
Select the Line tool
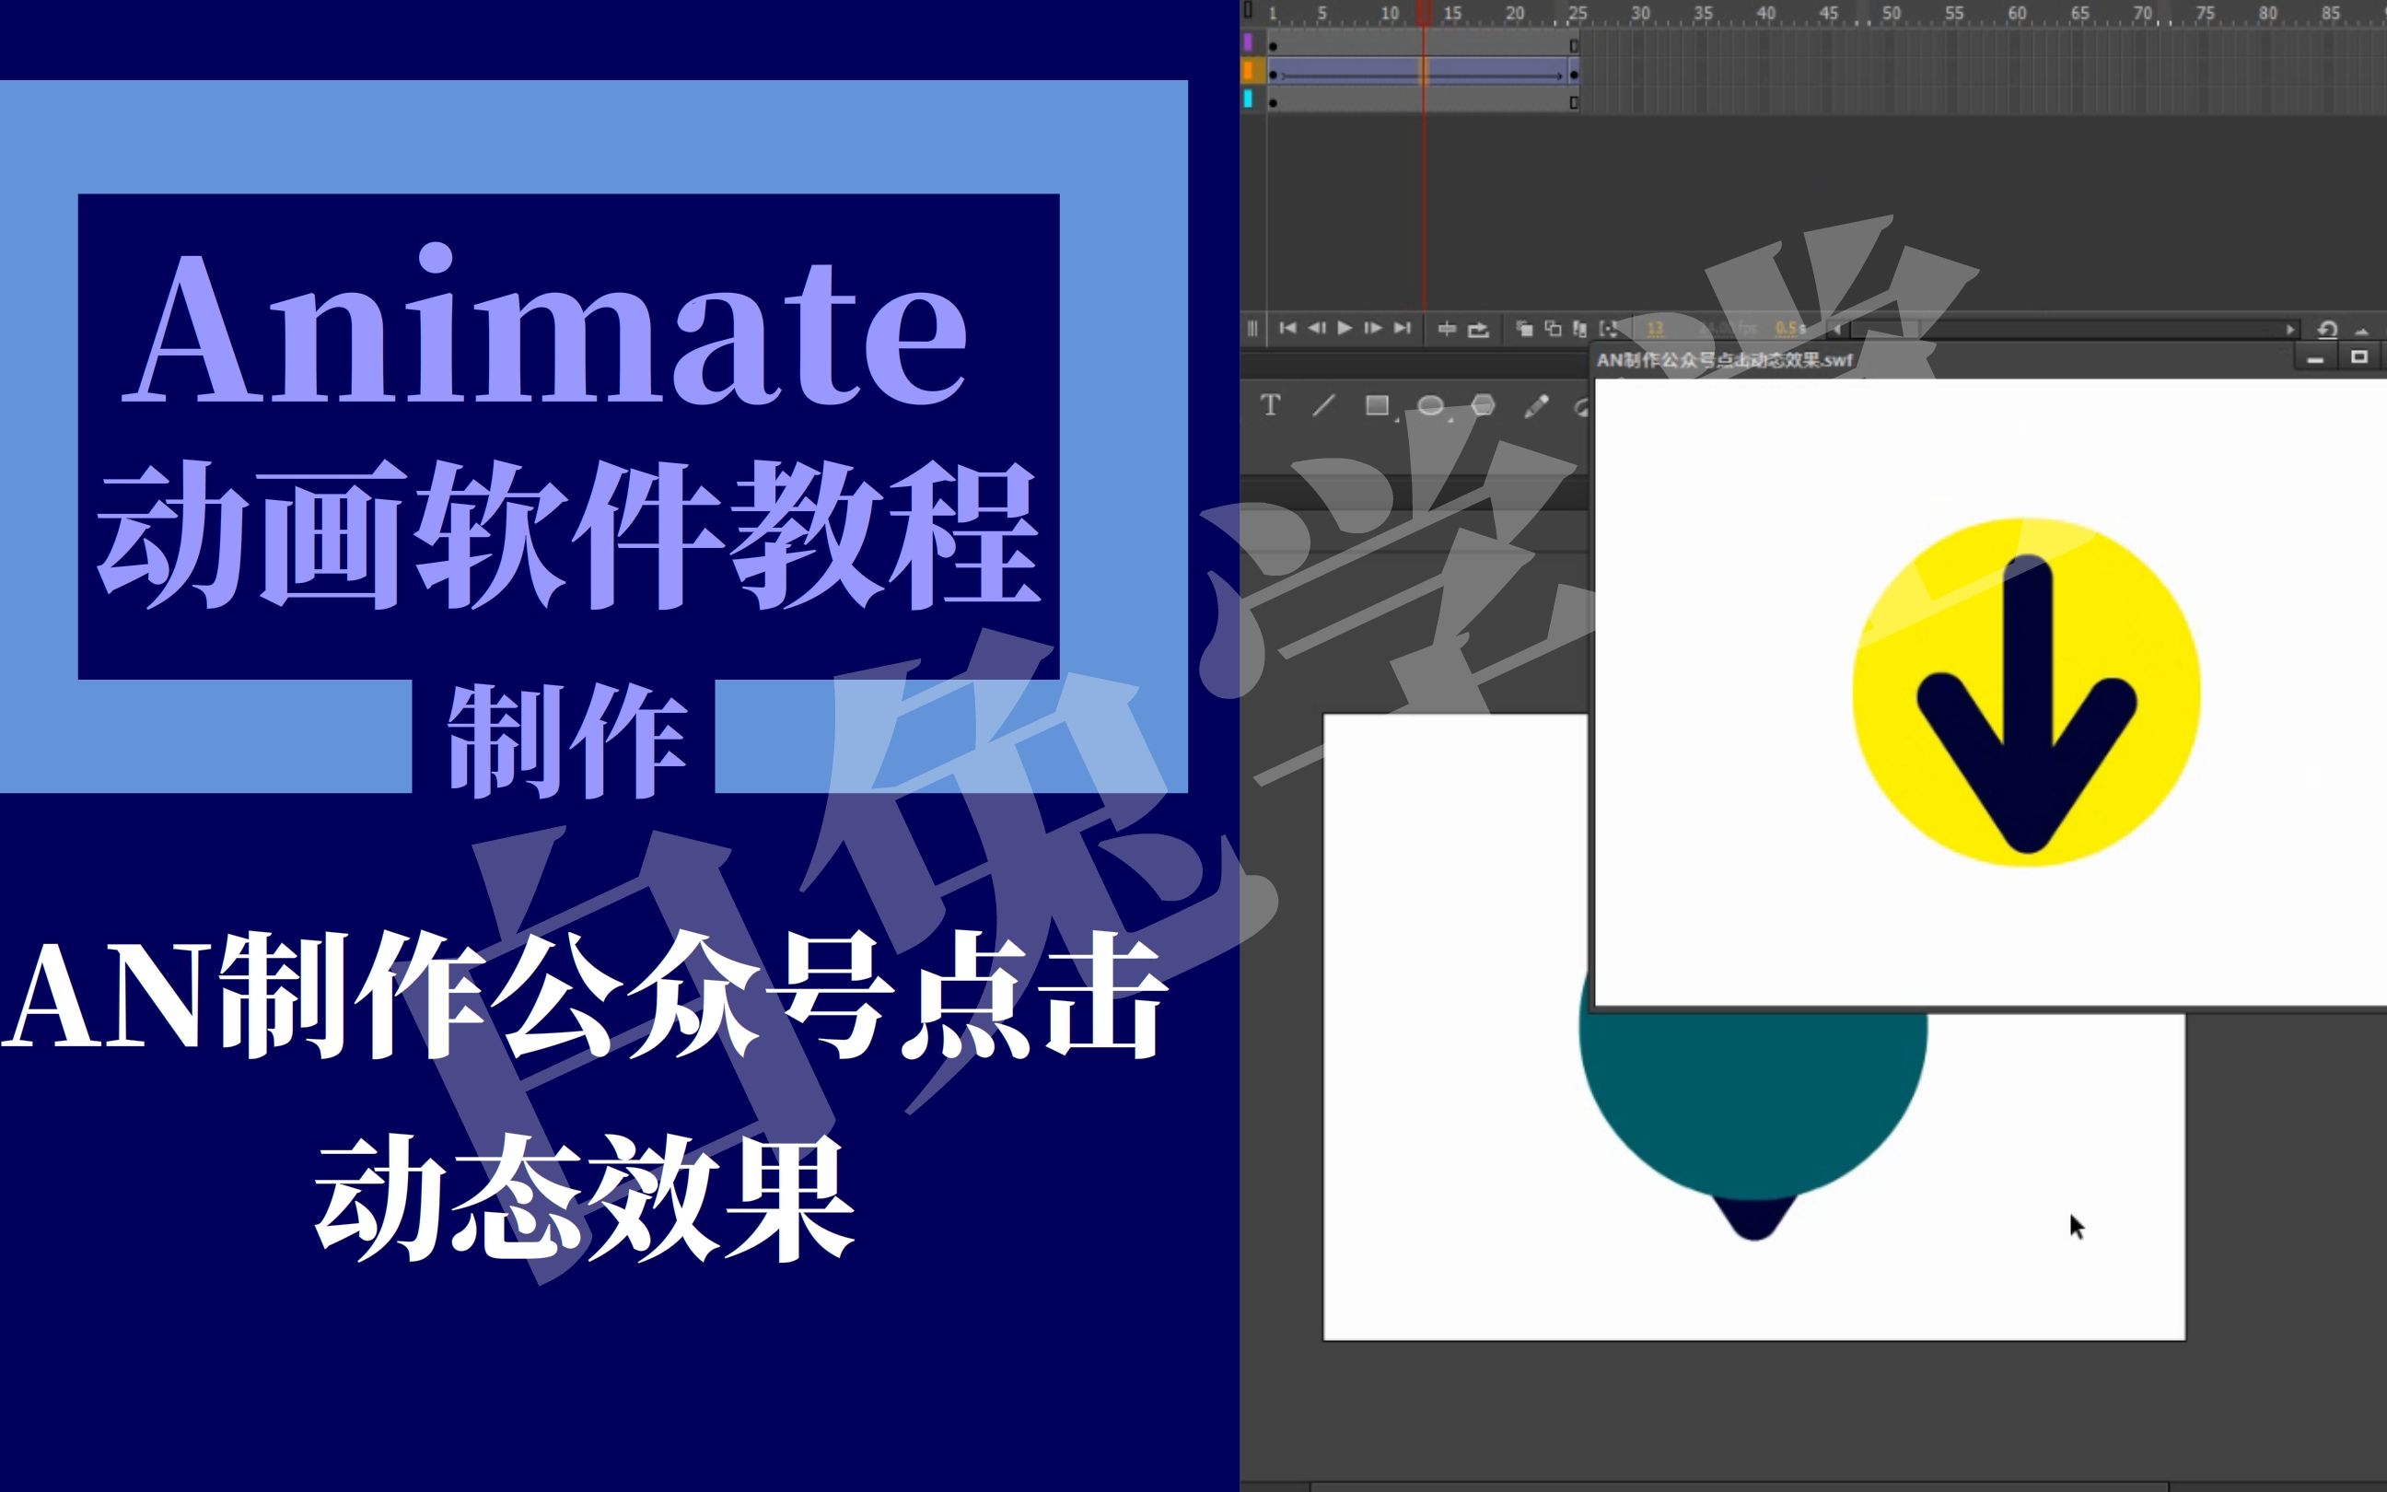click(1323, 404)
